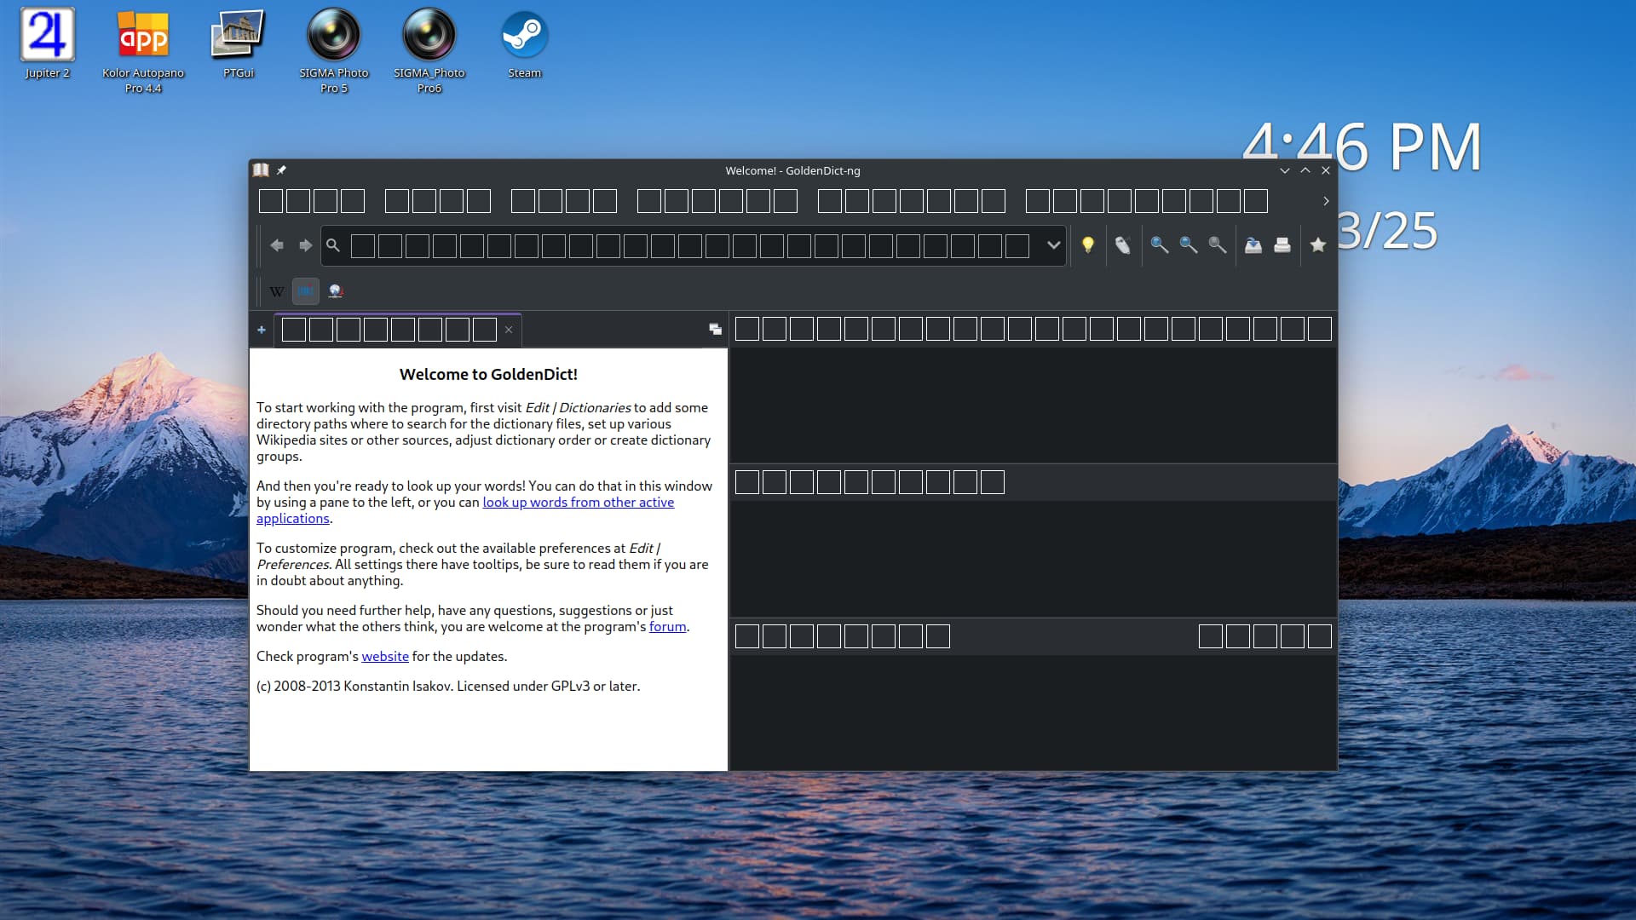Minimize the GoldenDict-ng window
The image size is (1636, 920).
pyautogui.click(x=1284, y=170)
